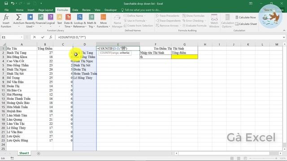Click cell 'Bạch Thị Tạng' in column A

coord(22,53)
